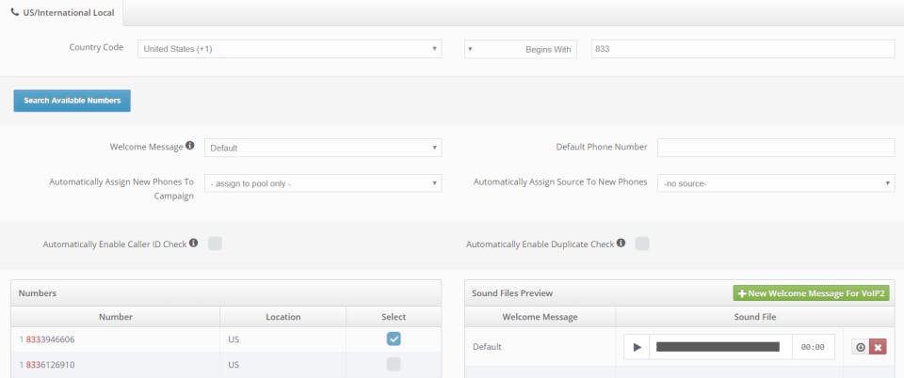Uncheck the selected number 8333946606
Viewport: 904px width, 378px height.
click(394, 339)
